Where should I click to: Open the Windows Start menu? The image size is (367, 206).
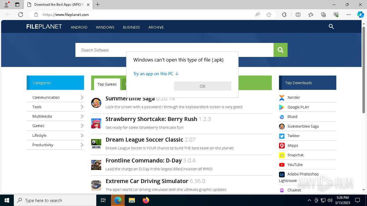[7, 200]
